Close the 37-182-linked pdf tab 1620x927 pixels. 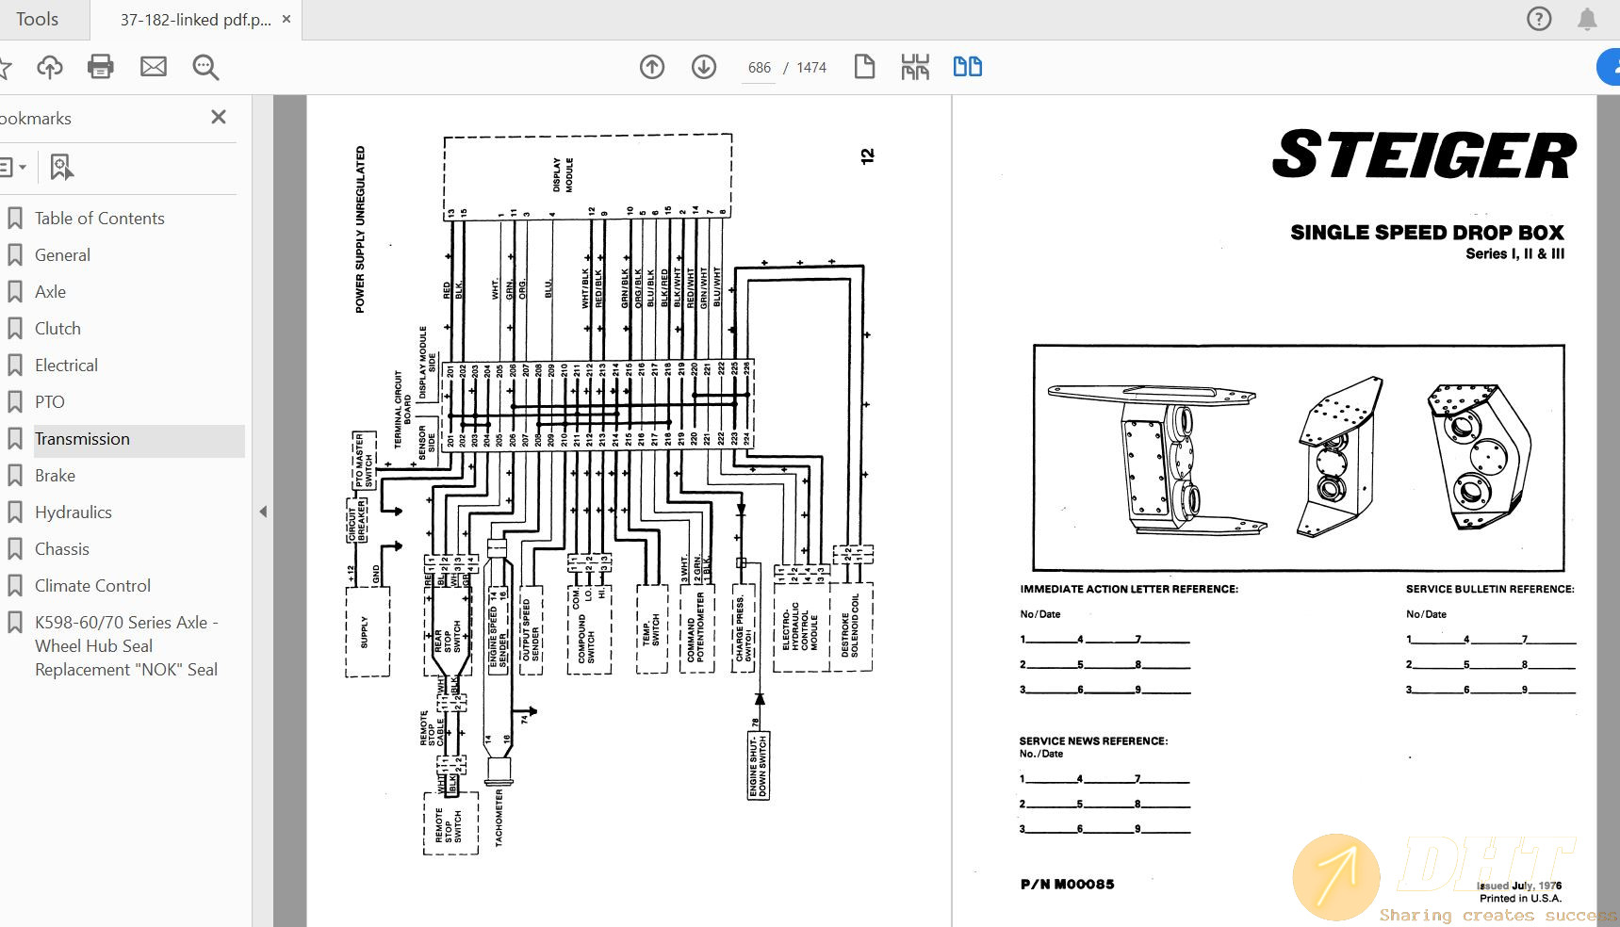tap(286, 19)
